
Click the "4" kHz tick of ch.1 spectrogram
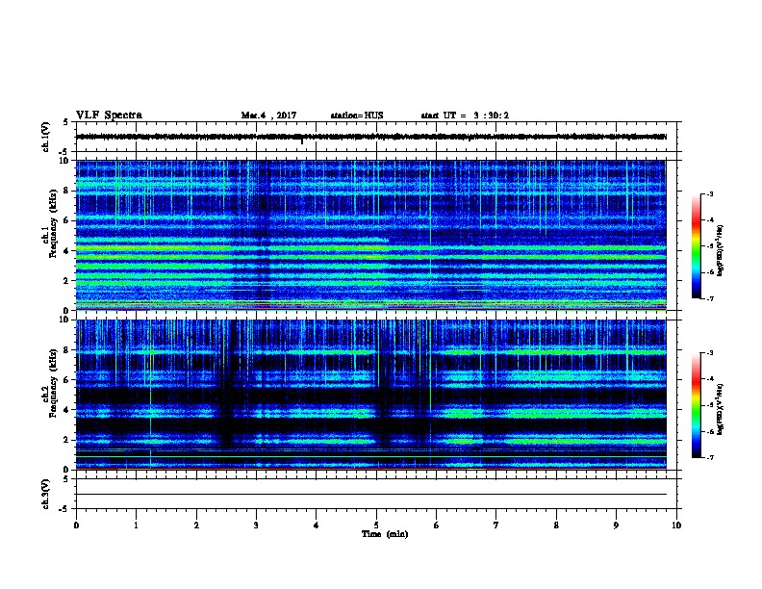coord(67,251)
